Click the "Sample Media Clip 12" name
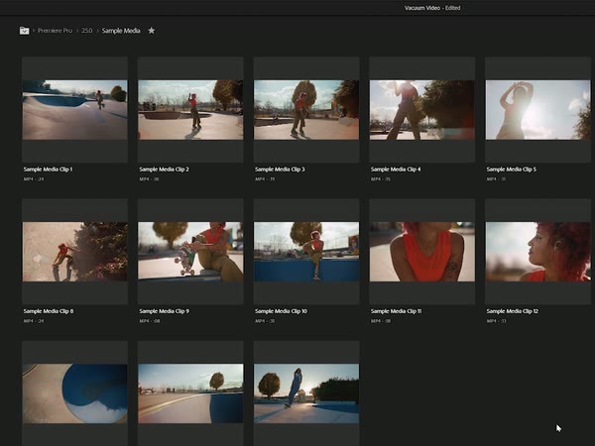595x446 pixels. coord(513,311)
